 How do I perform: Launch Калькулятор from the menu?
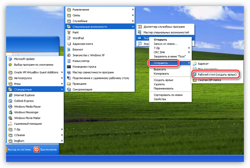click(81, 61)
